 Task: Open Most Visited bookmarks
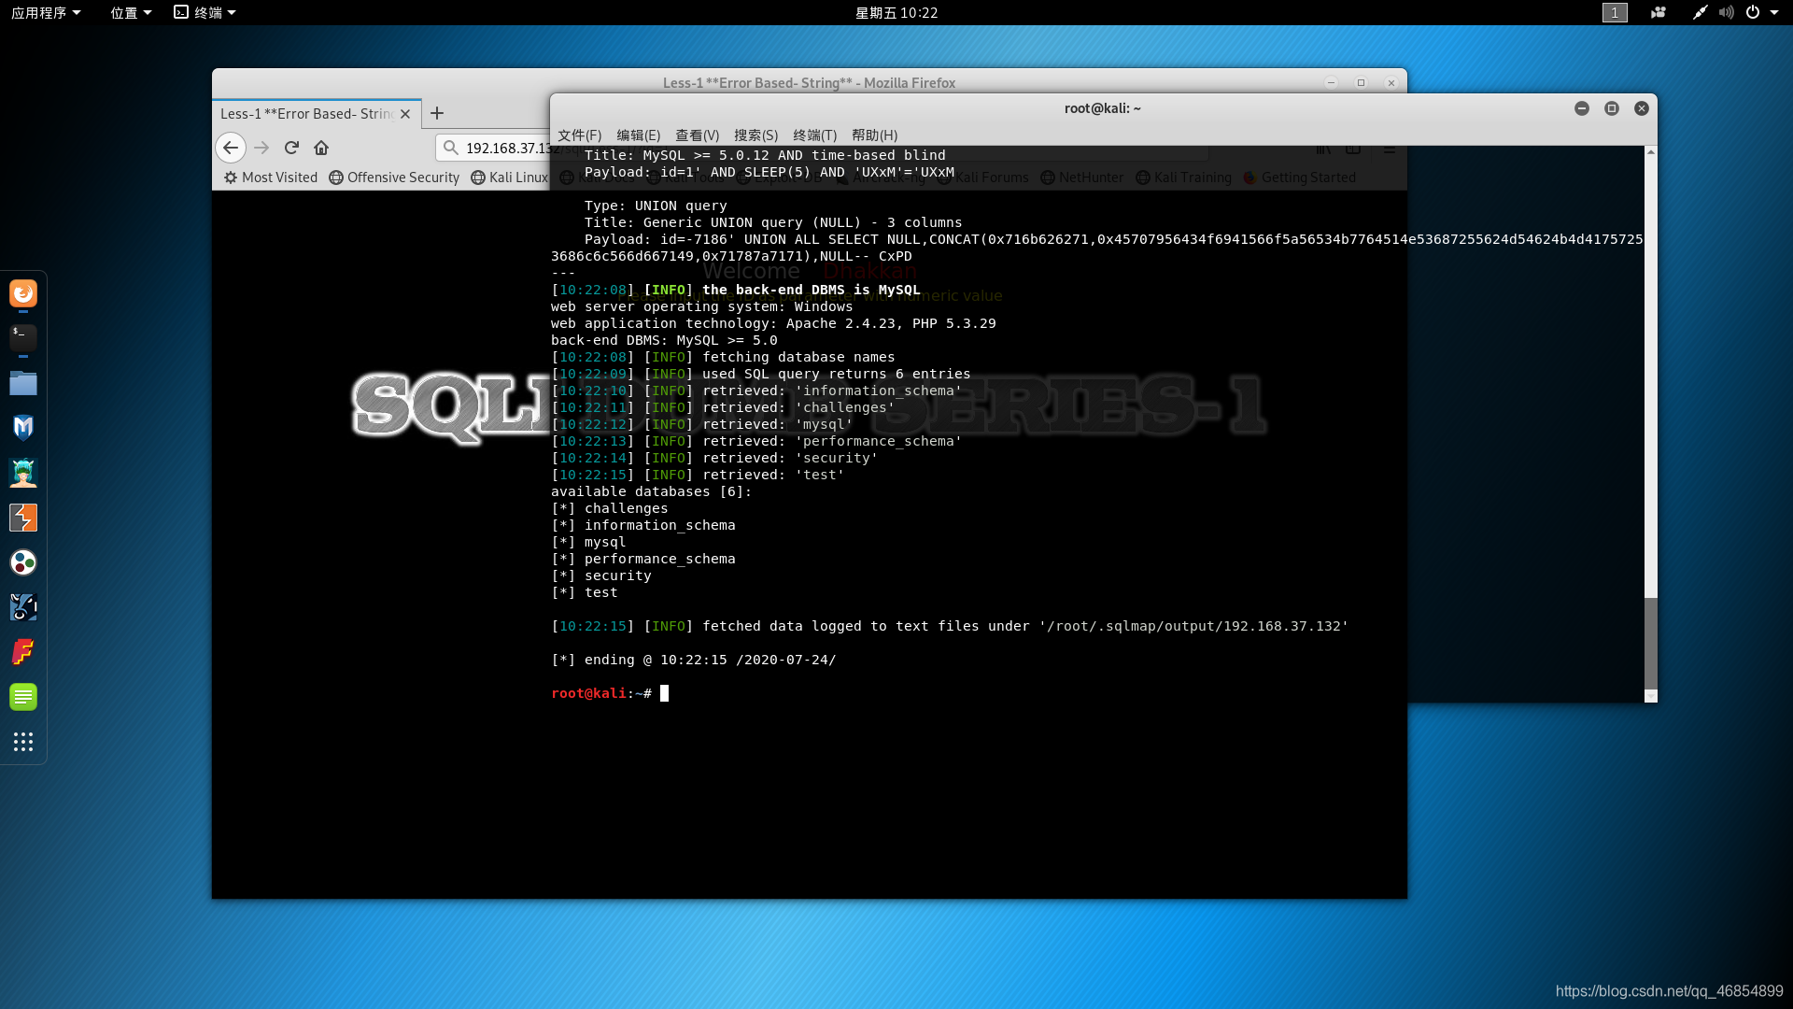point(271,178)
